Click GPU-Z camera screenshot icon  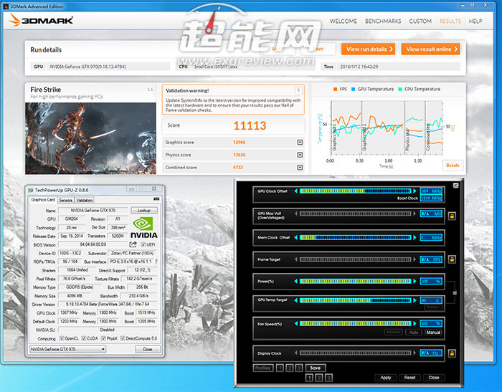coord(156,199)
